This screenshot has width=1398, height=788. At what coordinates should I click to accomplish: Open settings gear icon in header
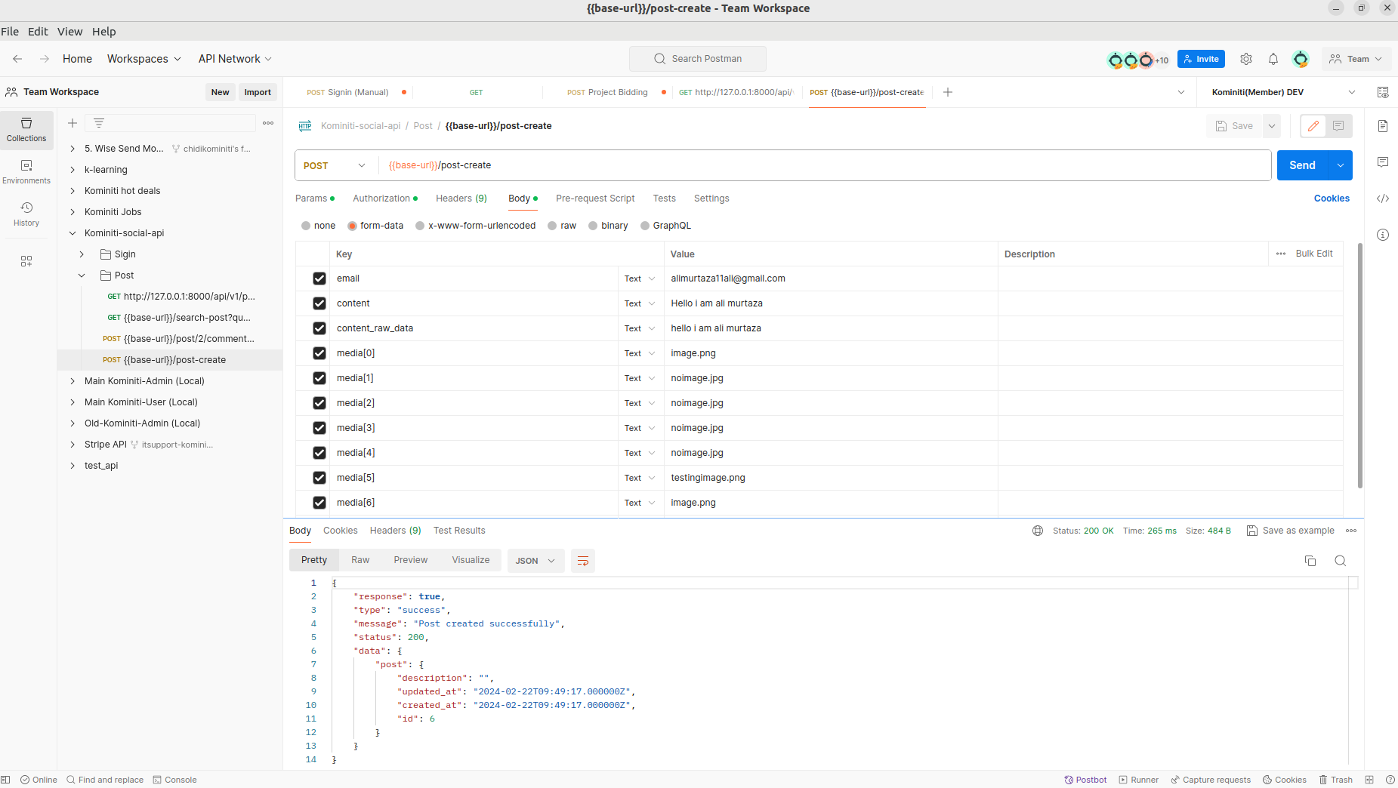pyautogui.click(x=1246, y=59)
